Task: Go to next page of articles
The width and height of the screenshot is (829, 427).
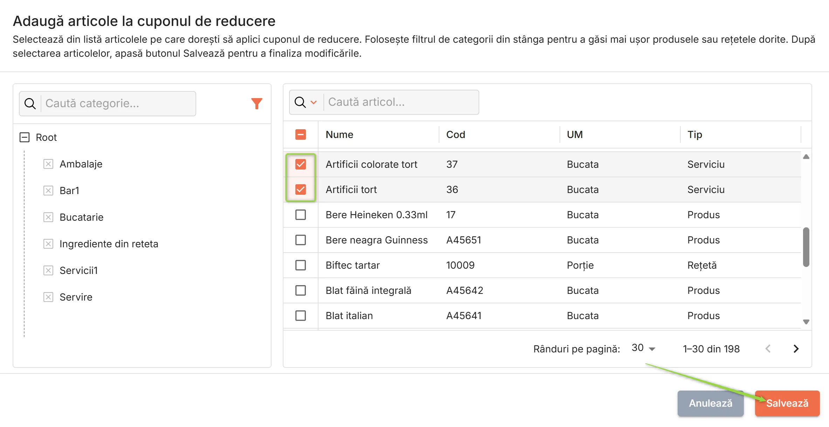Action: [796, 349]
